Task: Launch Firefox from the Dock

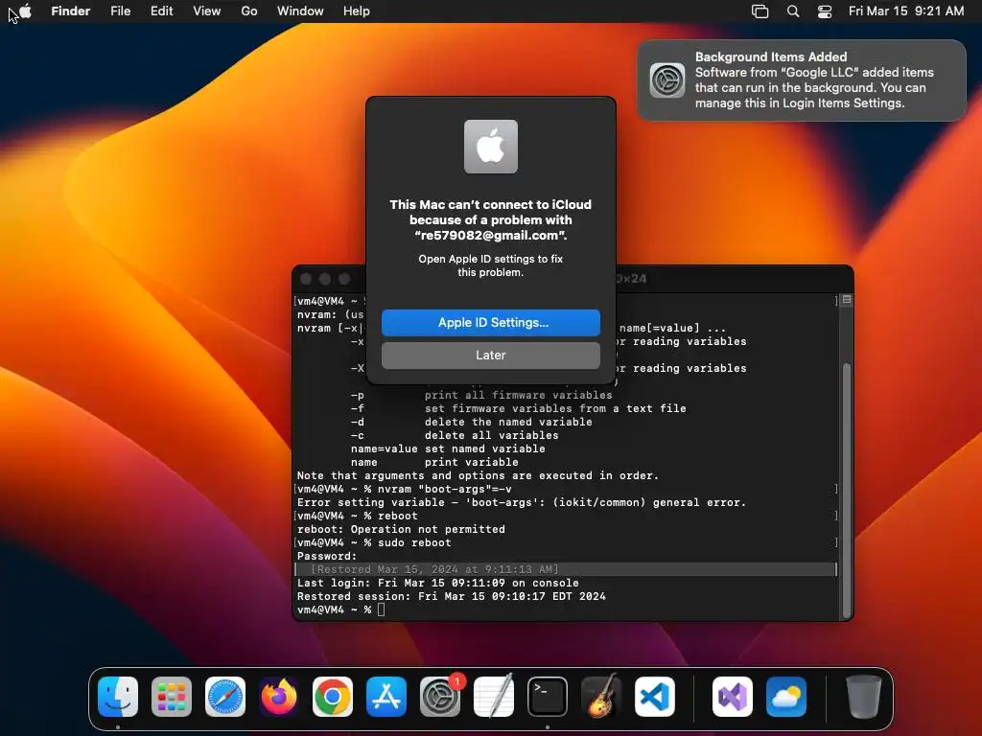Action: coord(279,697)
